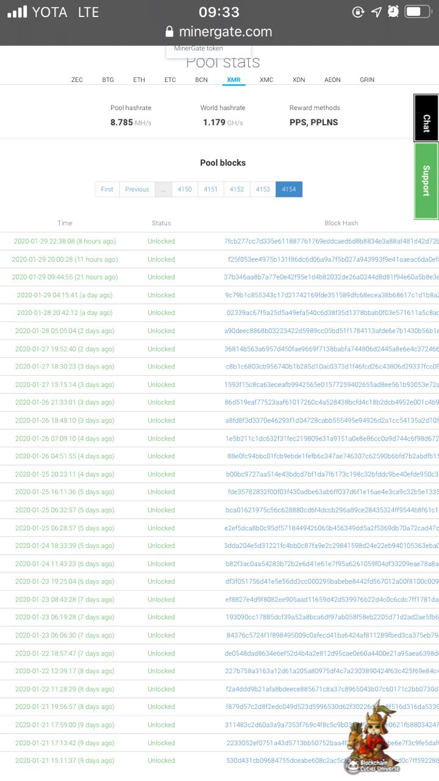
Task: Open block hash starting a90deec8868b03
Action: [331, 331]
